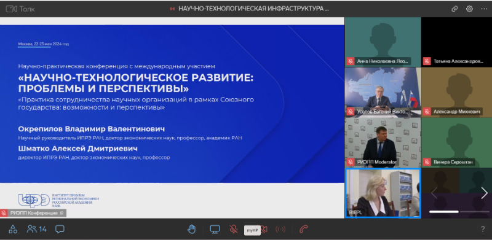This screenshot has width=492, height=240.
Task: Click muted mic icon on Татьяна Александровна tile
Action: (x=427, y=61)
